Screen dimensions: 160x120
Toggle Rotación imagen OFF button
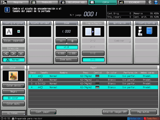pos(115,112)
